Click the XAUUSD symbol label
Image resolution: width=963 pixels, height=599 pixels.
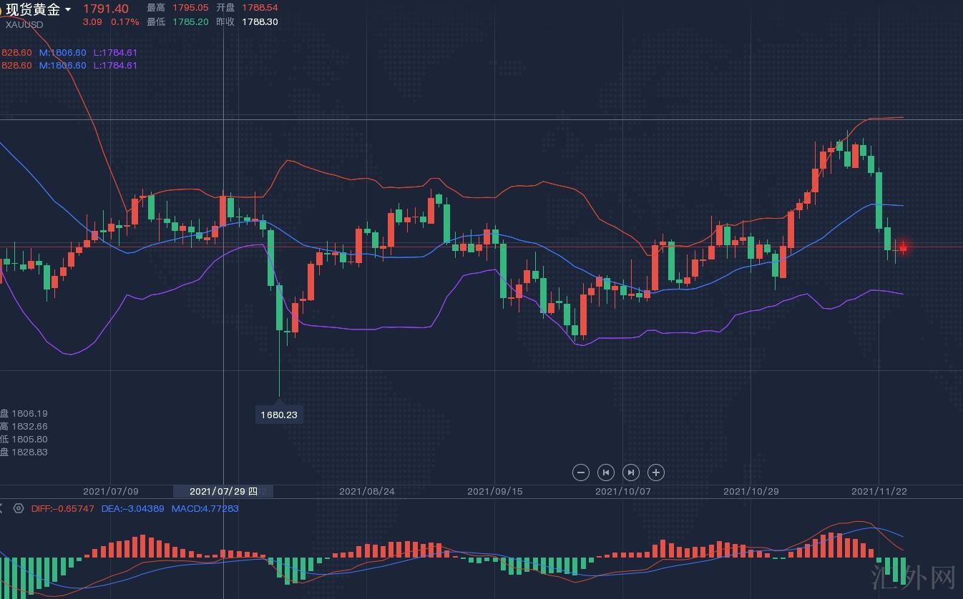click(24, 24)
